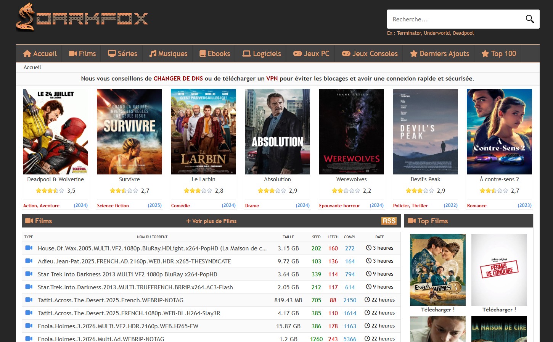Open the Films menu item

82,53
